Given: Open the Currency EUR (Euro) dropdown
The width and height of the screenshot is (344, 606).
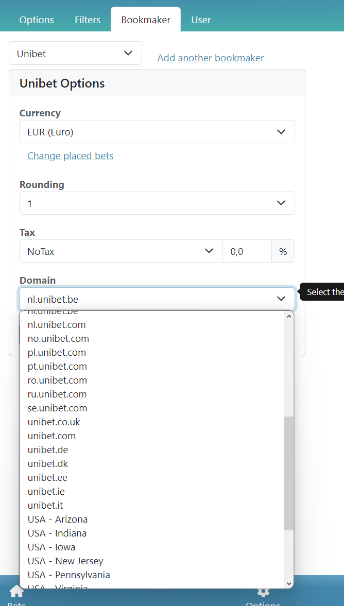Looking at the screenshot, I should tap(157, 132).
